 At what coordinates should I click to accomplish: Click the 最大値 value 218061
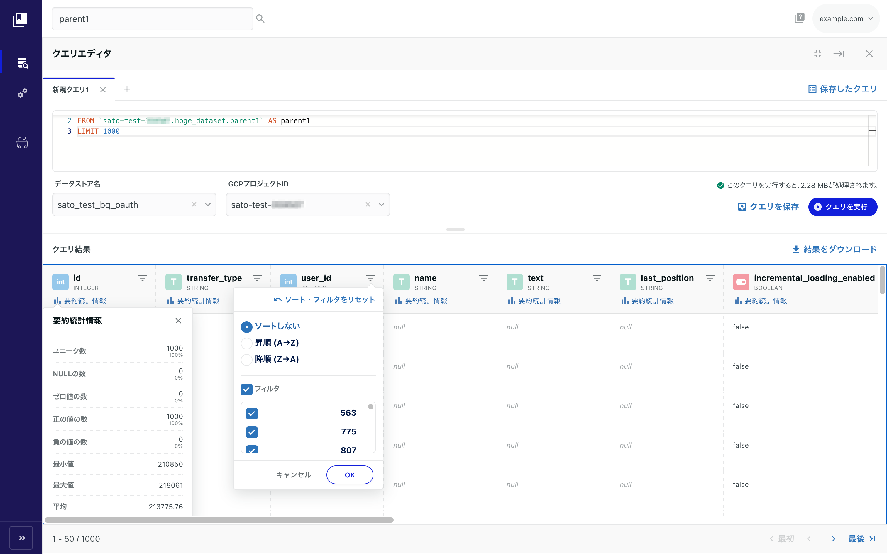point(171,485)
